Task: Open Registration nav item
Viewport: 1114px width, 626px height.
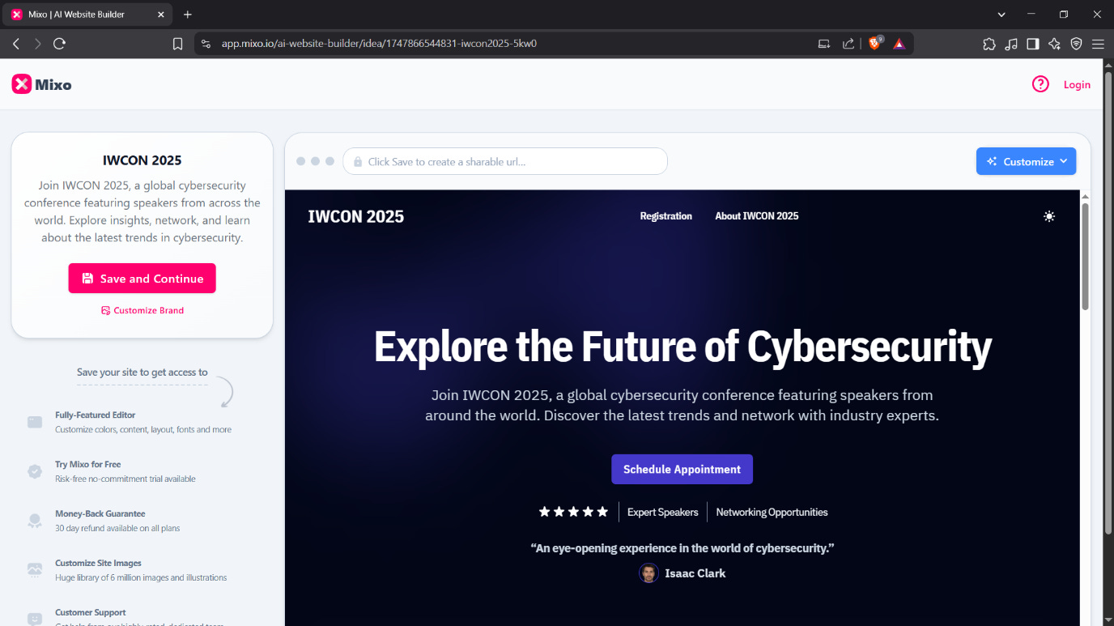Action: pos(665,216)
